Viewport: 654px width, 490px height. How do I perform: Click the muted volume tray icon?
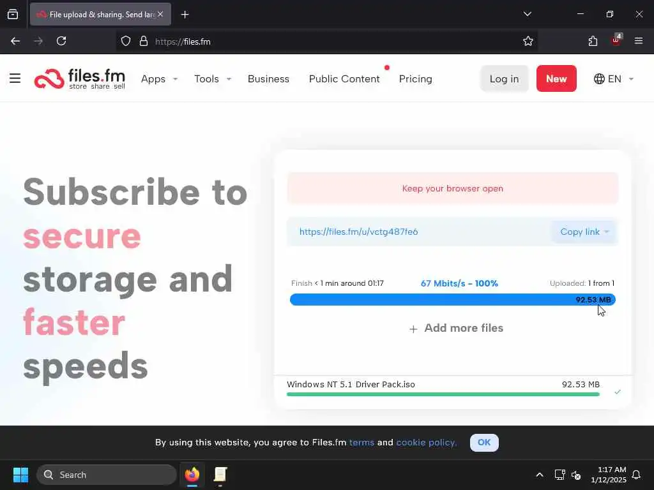[x=576, y=475]
